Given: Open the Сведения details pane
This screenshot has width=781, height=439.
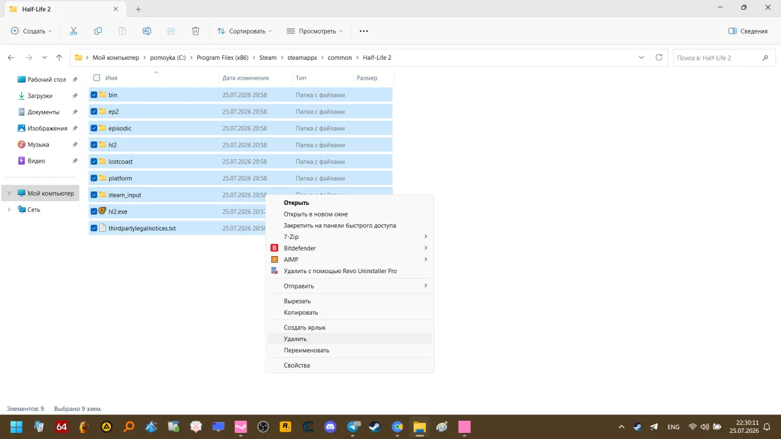Looking at the screenshot, I should [748, 31].
